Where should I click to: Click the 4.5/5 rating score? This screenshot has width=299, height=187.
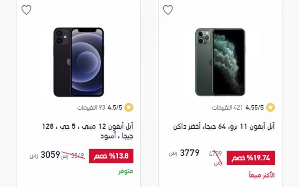click(x=115, y=108)
